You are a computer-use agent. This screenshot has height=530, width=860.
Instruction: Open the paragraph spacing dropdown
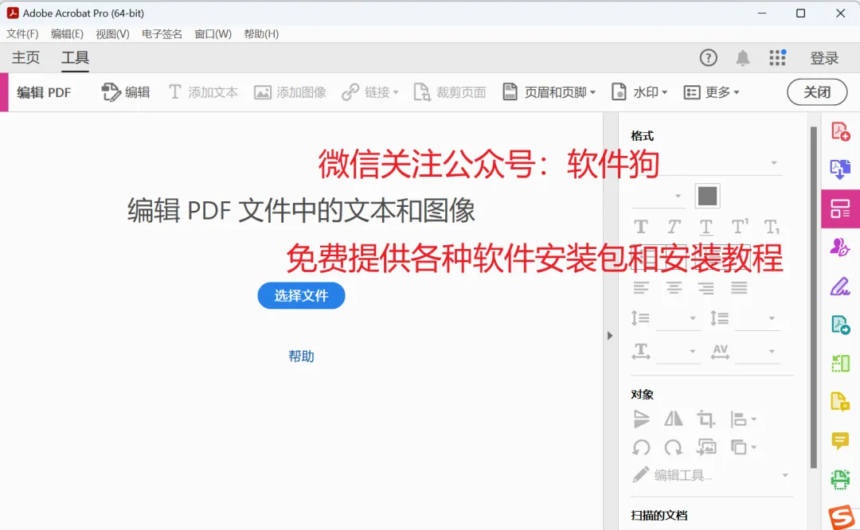point(756,318)
